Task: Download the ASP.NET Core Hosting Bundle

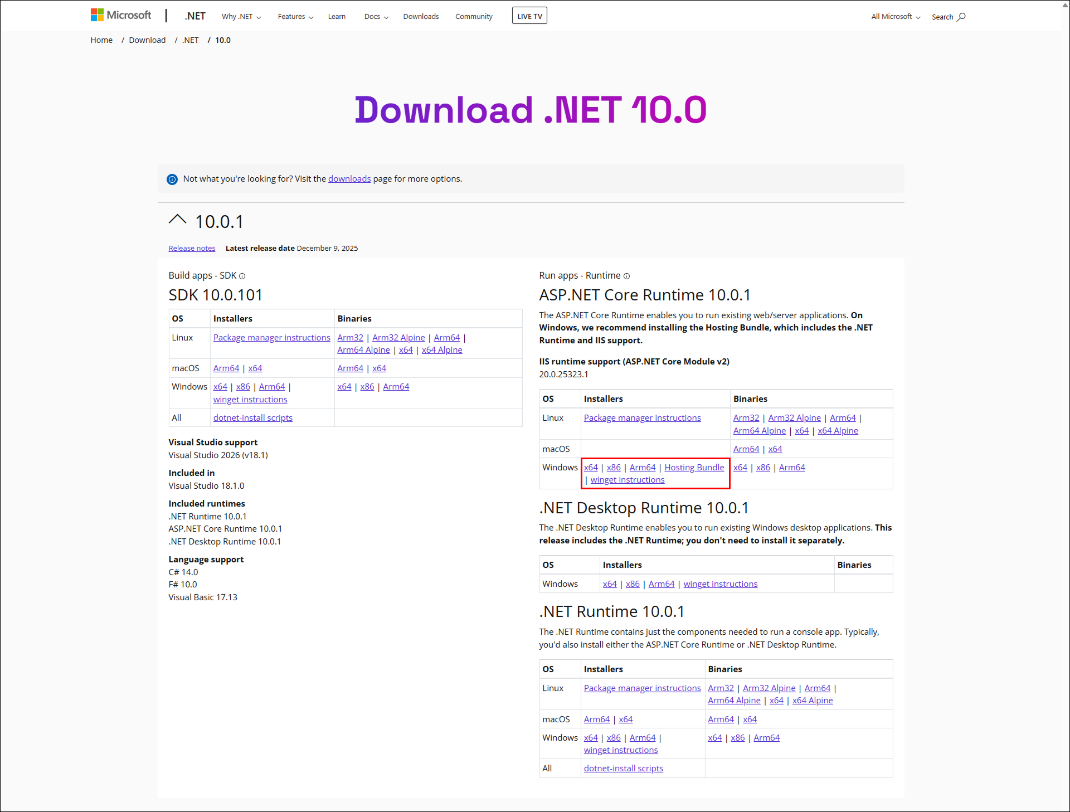Action: pyautogui.click(x=694, y=468)
